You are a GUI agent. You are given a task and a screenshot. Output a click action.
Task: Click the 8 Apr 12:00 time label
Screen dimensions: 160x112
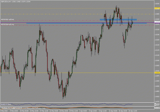pos(103,111)
